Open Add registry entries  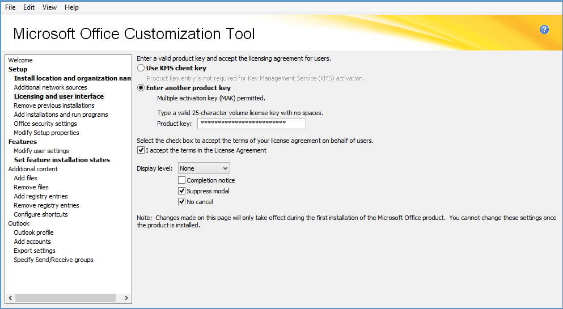pyautogui.click(x=41, y=196)
